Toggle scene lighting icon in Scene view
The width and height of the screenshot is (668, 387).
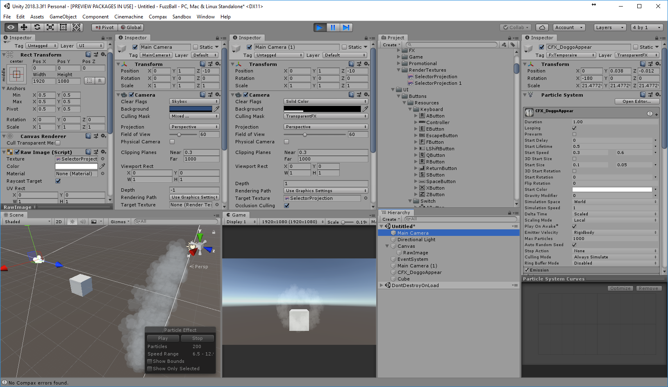(x=72, y=222)
